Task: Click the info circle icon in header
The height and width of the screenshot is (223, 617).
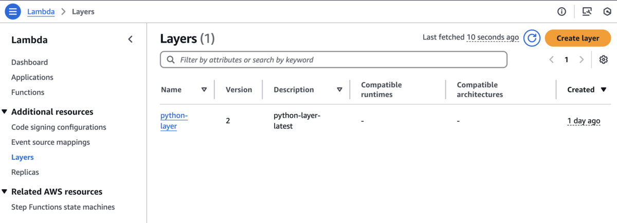Action: point(562,11)
